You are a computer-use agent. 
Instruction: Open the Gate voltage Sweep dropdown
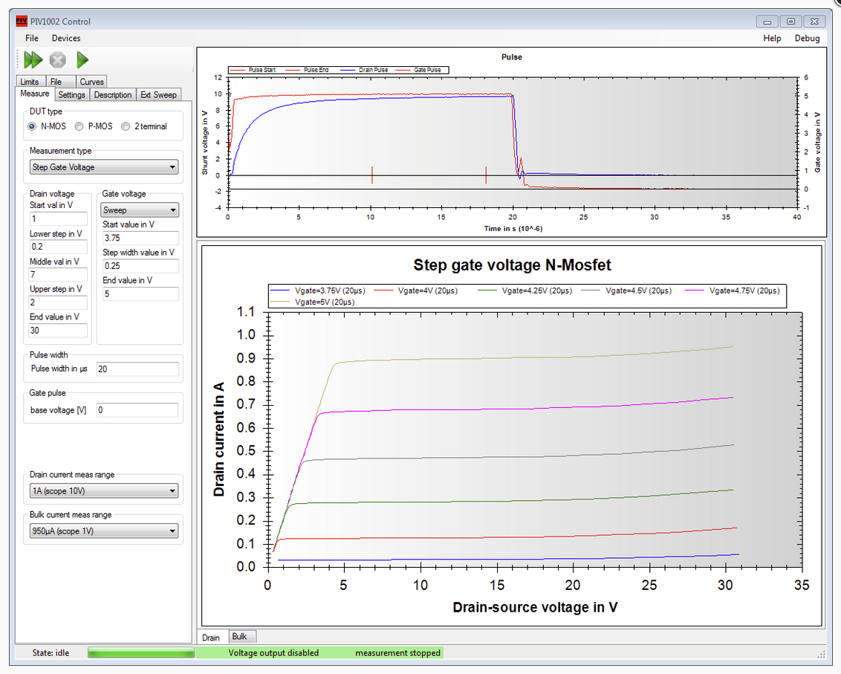(x=140, y=210)
